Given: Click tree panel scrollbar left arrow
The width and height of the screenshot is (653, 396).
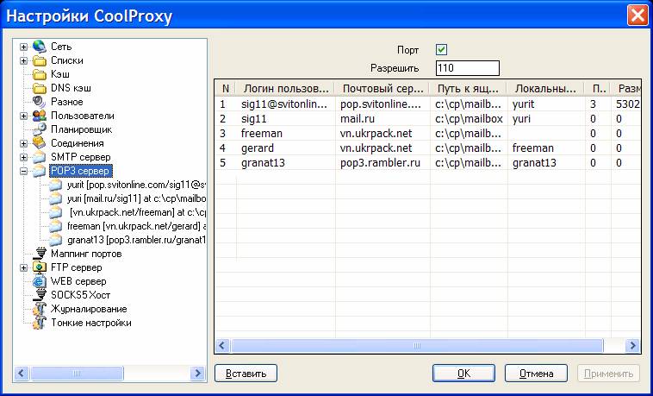Looking at the screenshot, I should pyautogui.click(x=22, y=373).
